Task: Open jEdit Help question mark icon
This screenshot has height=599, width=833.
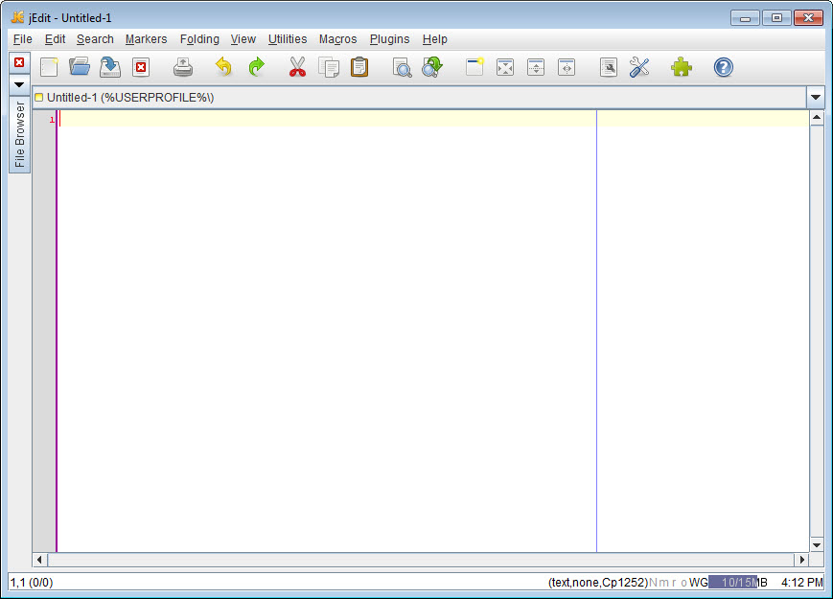Action: [723, 67]
